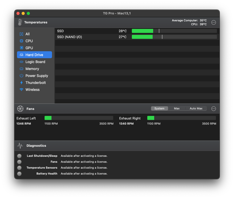This screenshot has height=198, width=234.
Task: Click the 1340 RPM fan reading
Action: pos(126,124)
